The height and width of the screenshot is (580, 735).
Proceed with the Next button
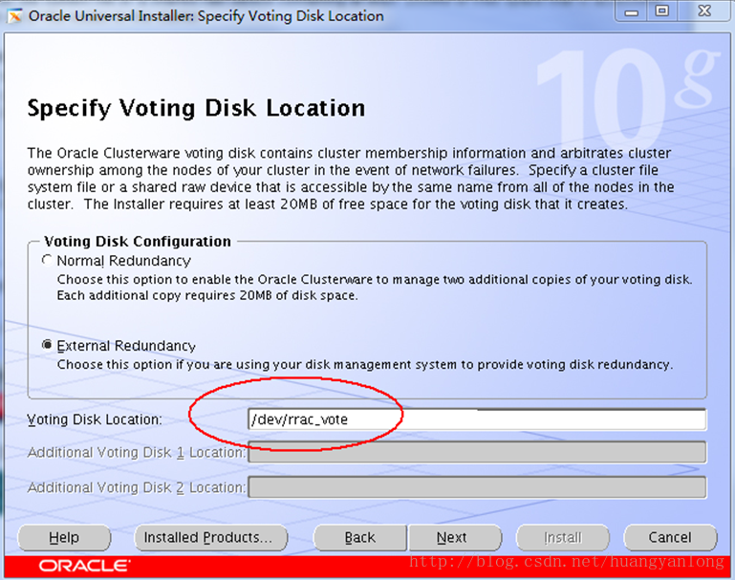pyautogui.click(x=451, y=538)
